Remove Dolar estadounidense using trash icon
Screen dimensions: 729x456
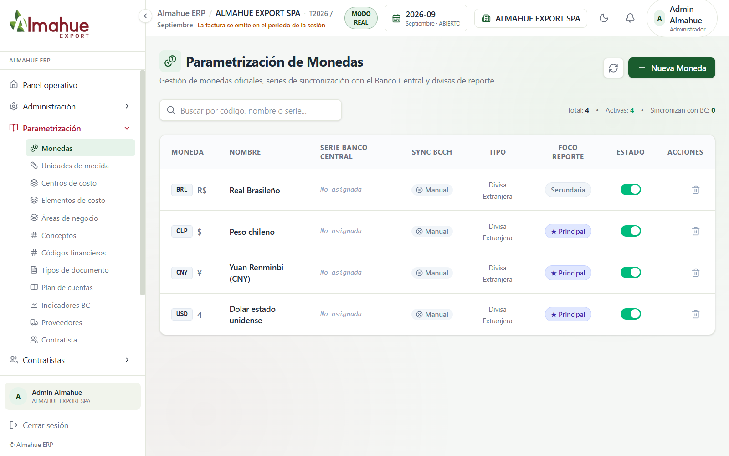click(x=696, y=314)
